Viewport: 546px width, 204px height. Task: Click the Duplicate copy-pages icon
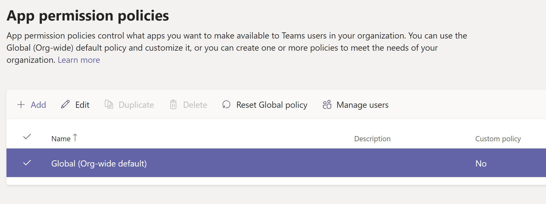tap(109, 105)
